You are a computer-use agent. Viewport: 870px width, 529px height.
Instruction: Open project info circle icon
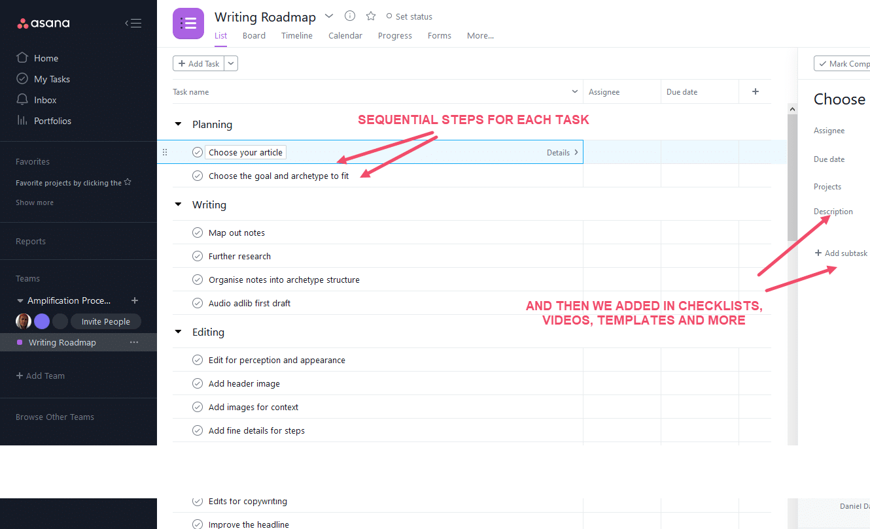coord(350,16)
